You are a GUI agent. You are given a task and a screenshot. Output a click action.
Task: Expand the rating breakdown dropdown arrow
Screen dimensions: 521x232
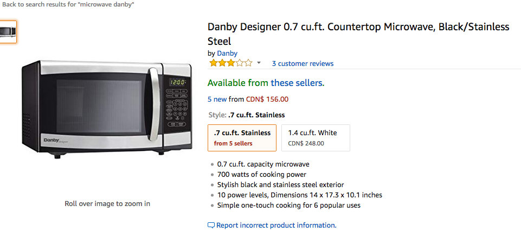pos(259,63)
